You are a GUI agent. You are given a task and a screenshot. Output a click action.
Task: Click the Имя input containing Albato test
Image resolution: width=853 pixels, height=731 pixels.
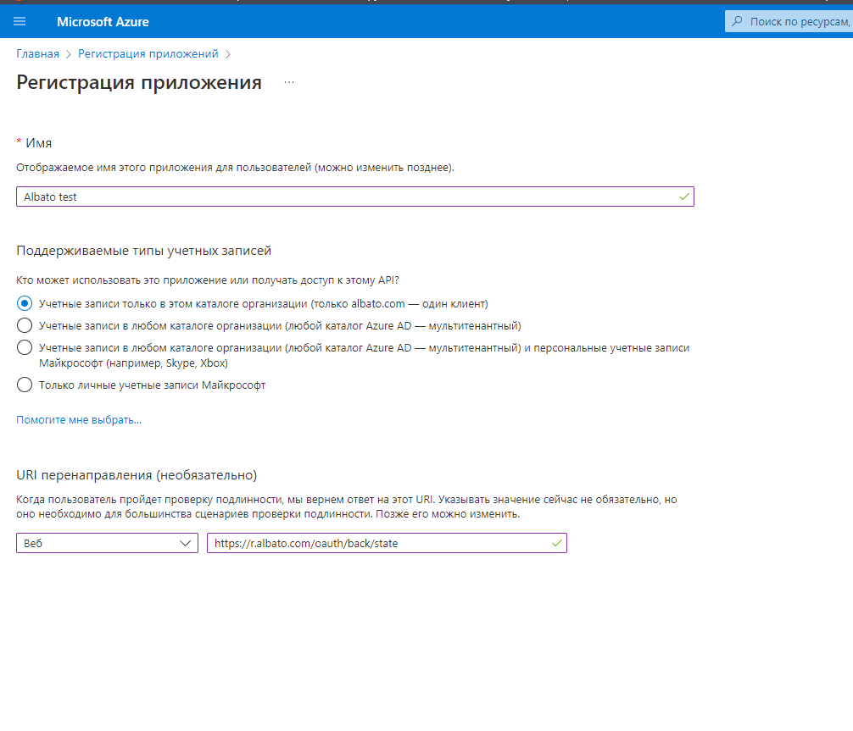pyautogui.click(x=354, y=197)
